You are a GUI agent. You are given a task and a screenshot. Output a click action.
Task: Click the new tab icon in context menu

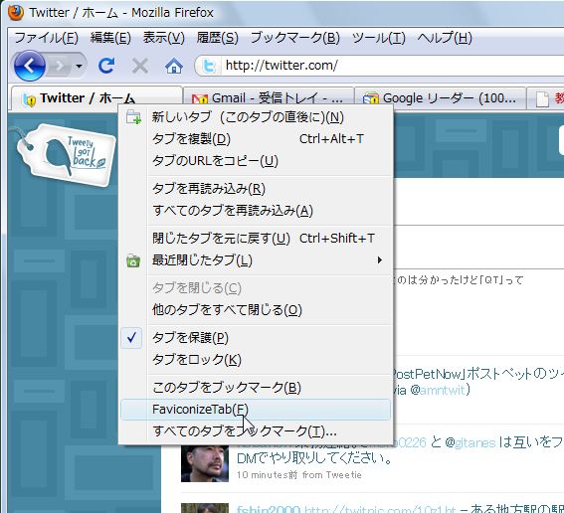[x=133, y=117]
